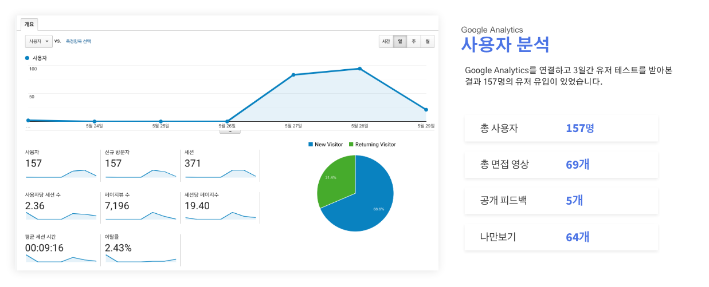Click the 371 sessions value

193,164
